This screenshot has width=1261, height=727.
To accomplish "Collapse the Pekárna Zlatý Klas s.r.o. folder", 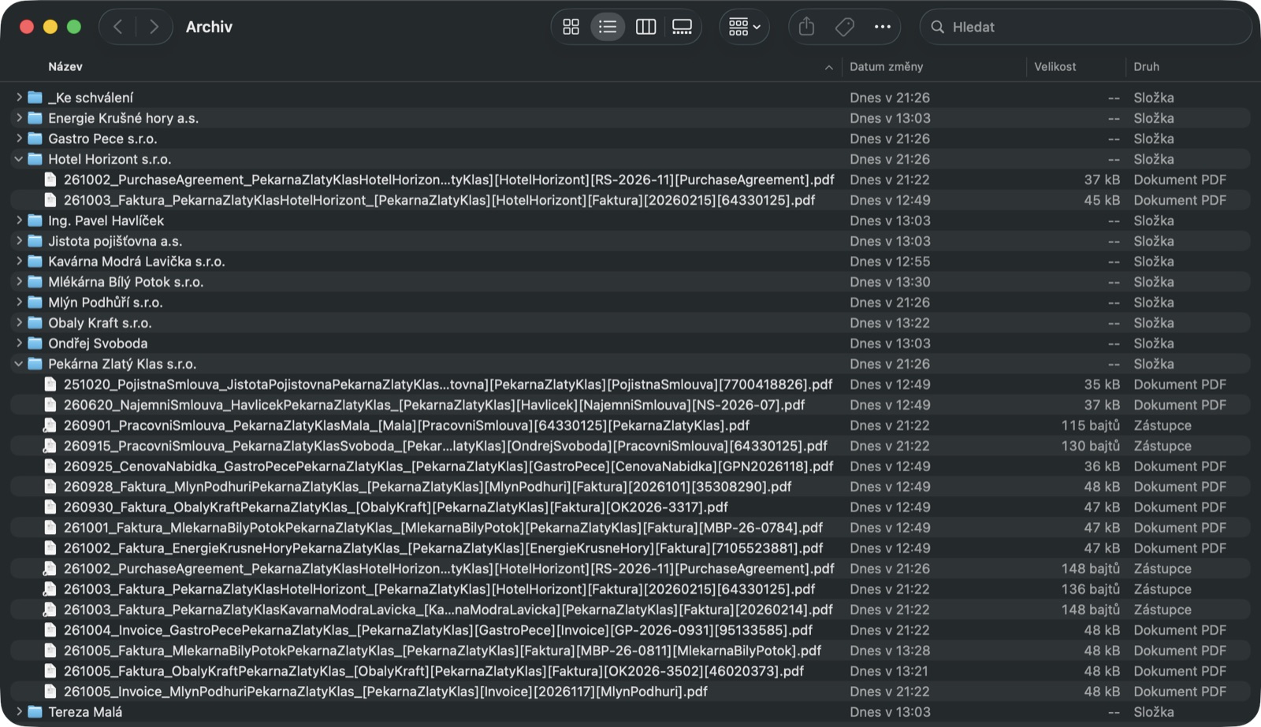I will coord(19,363).
